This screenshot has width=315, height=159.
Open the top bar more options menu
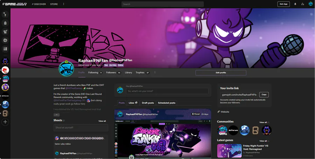pyautogui.click(x=64, y=4)
